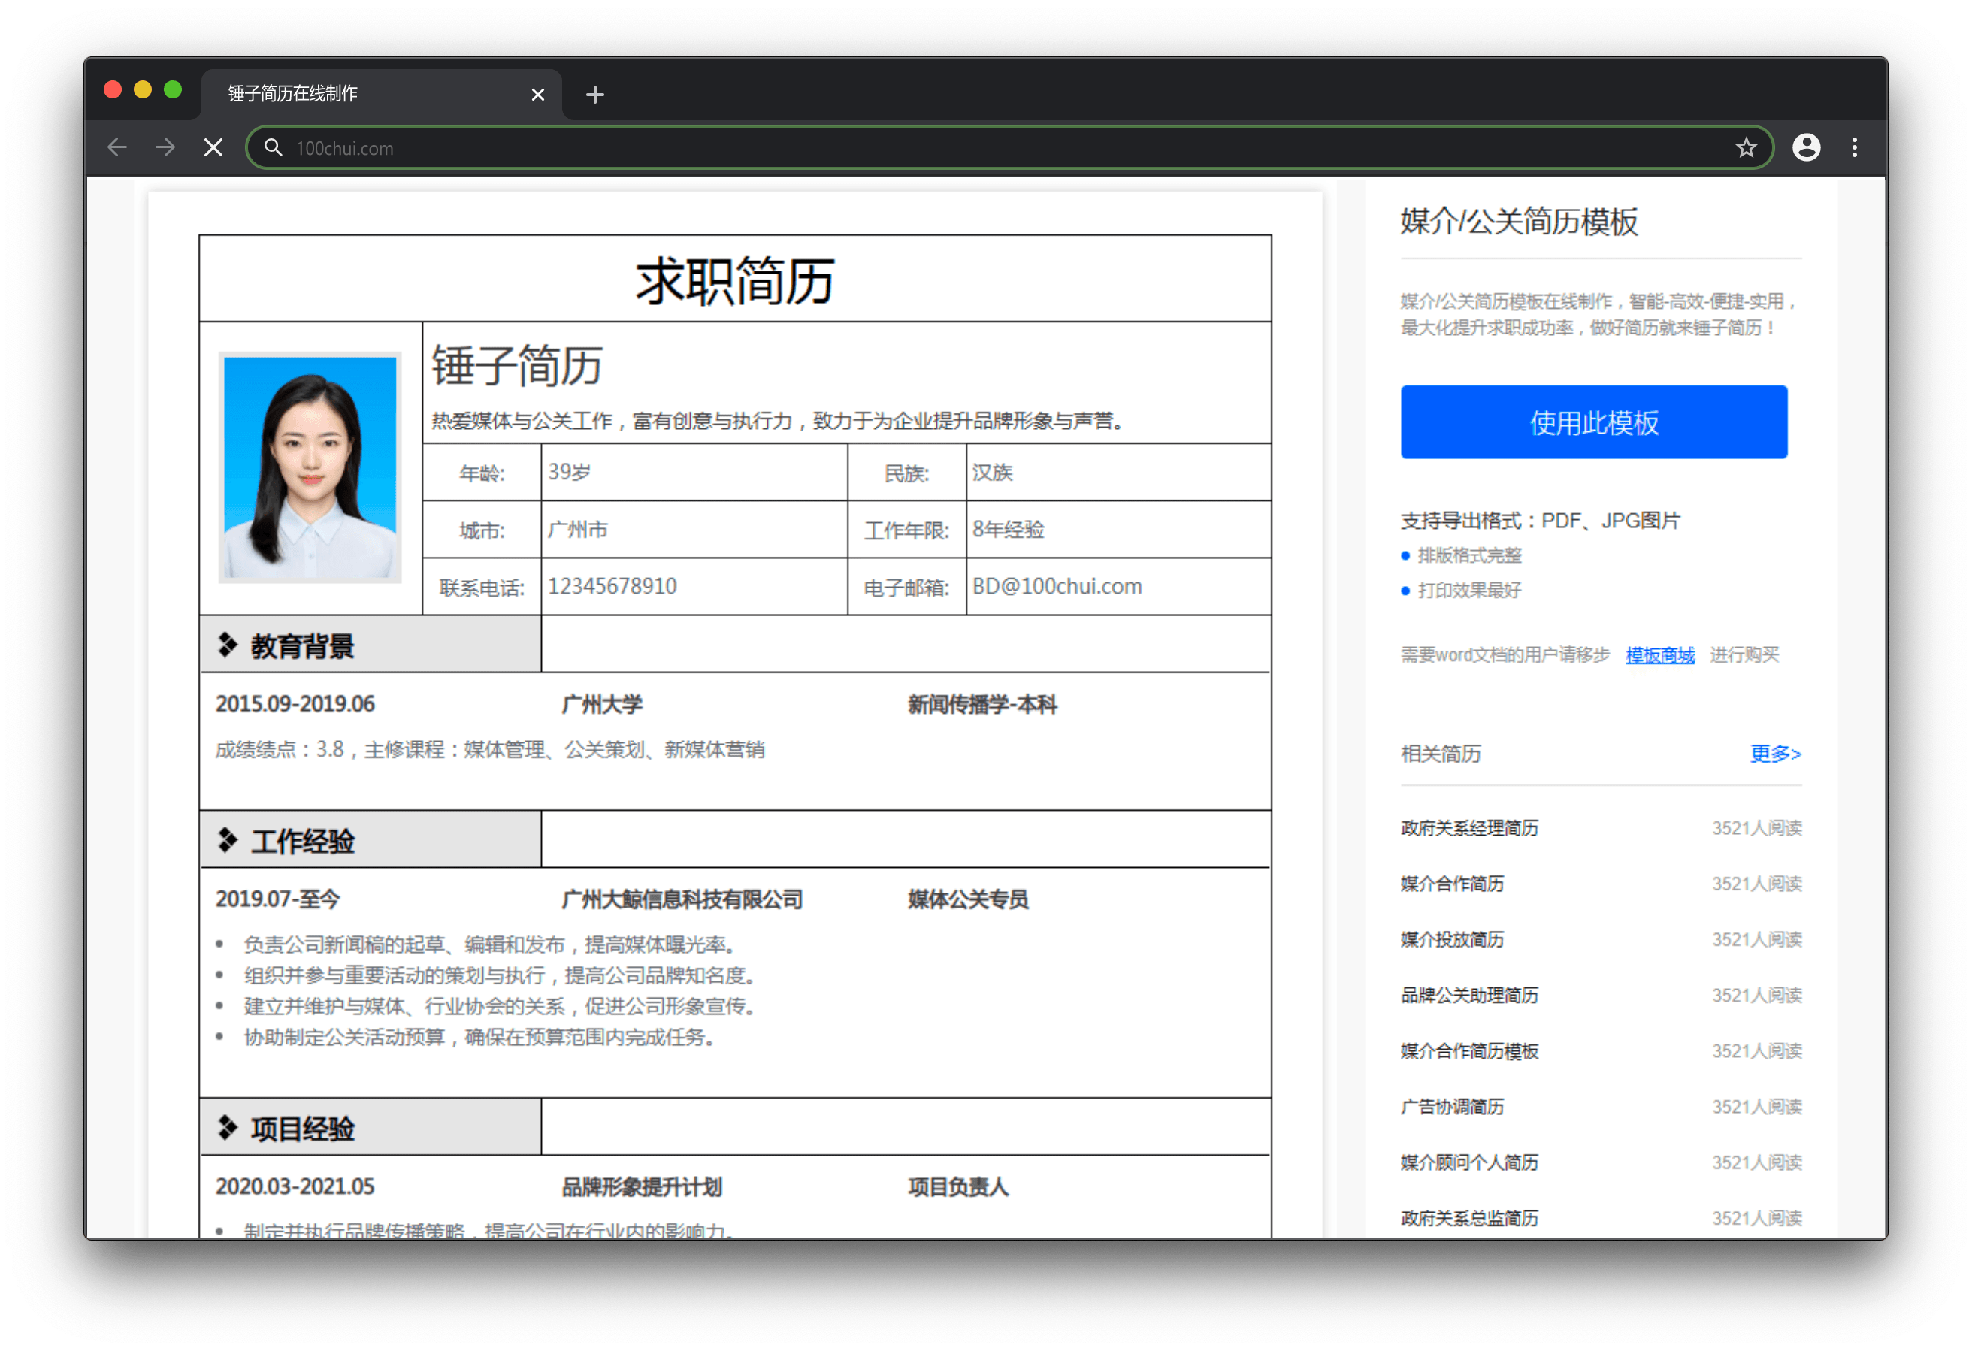The height and width of the screenshot is (1351, 1972).
Task: Click the email BD@100chui.com
Action: coord(1057,586)
